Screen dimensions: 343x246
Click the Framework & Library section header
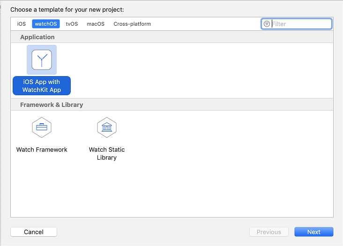pyautogui.click(x=52, y=105)
